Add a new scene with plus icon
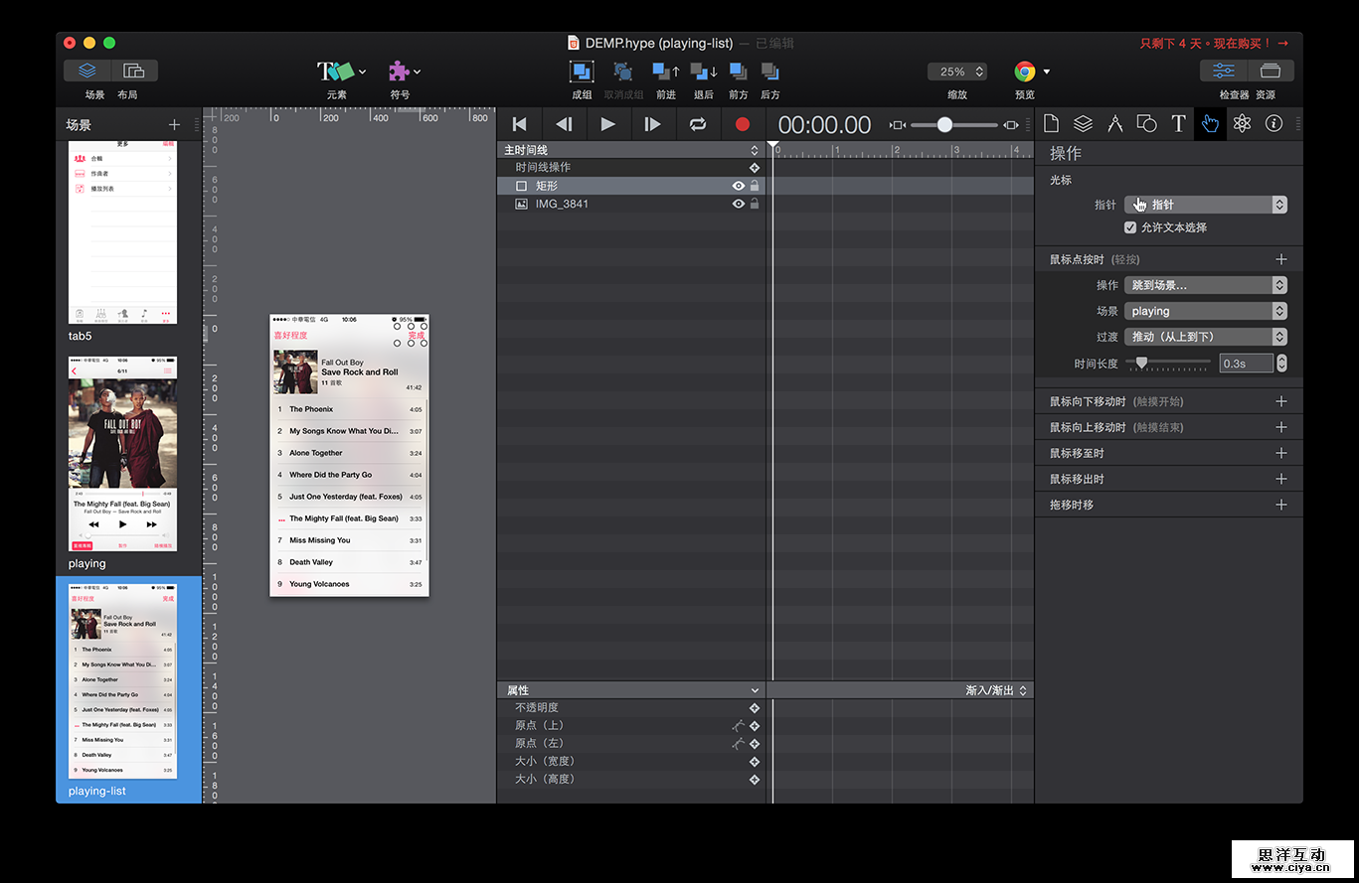Screen dimensions: 1359x883 (175, 124)
